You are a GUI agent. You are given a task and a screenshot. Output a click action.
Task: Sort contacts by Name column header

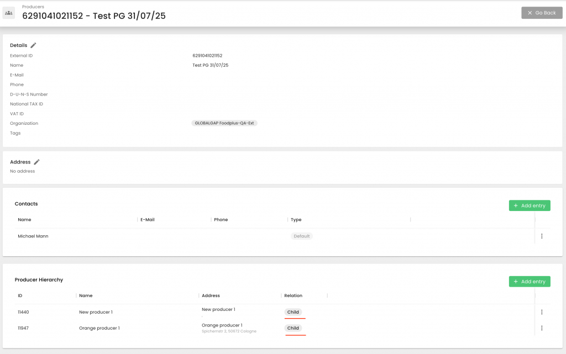pyautogui.click(x=24, y=220)
